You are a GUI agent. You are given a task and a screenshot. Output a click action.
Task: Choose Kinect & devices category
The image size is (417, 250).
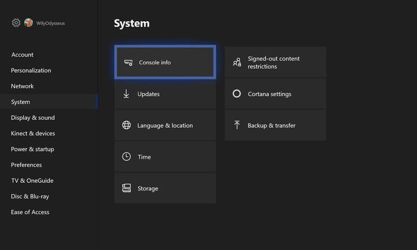pos(33,133)
